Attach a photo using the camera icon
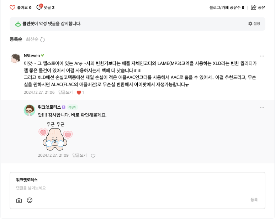The width and height of the screenshot is (275, 219). click(19, 200)
